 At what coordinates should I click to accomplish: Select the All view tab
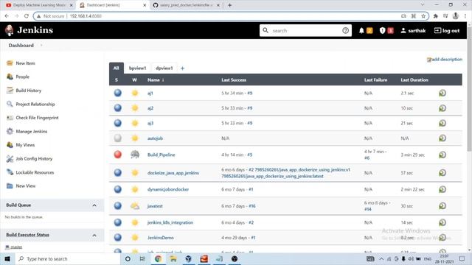click(x=117, y=68)
